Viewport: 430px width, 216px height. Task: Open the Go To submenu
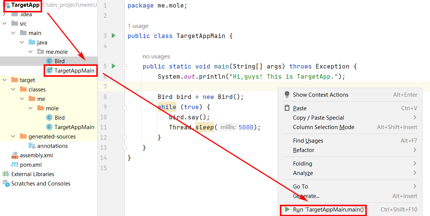click(349, 186)
